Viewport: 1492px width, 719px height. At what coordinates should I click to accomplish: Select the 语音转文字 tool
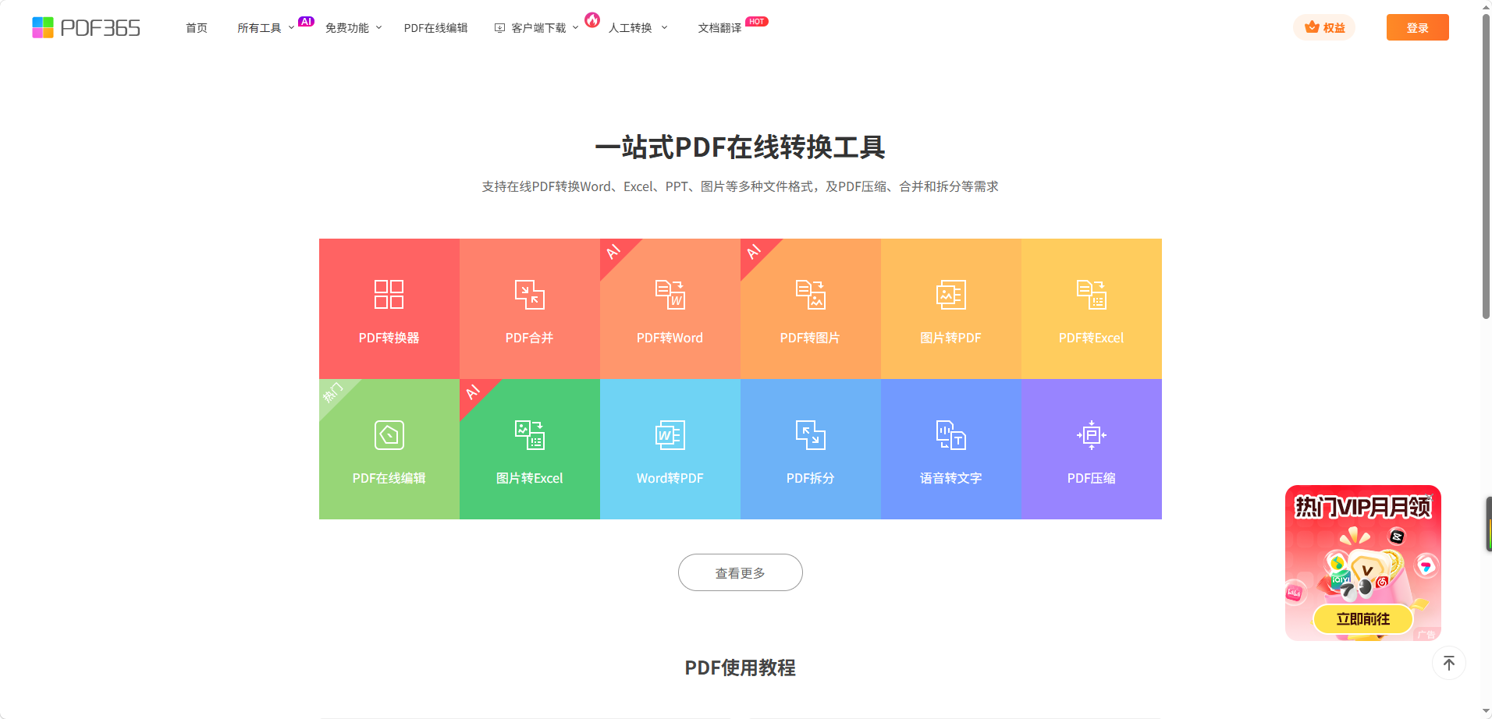pos(950,449)
